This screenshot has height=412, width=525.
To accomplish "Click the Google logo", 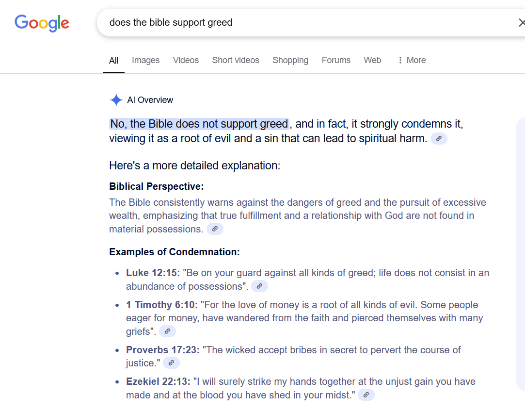I will click(42, 23).
